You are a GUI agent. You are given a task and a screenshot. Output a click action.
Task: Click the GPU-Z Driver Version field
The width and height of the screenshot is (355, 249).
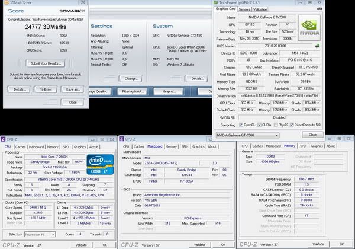(279, 95)
